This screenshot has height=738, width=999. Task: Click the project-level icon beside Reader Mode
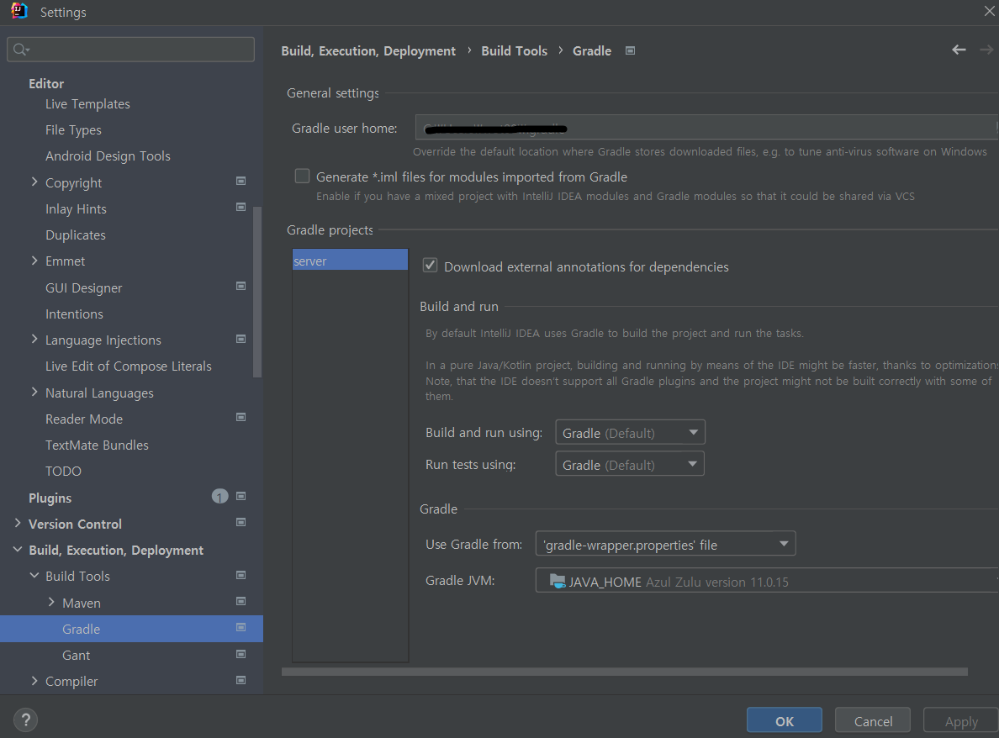[240, 418]
